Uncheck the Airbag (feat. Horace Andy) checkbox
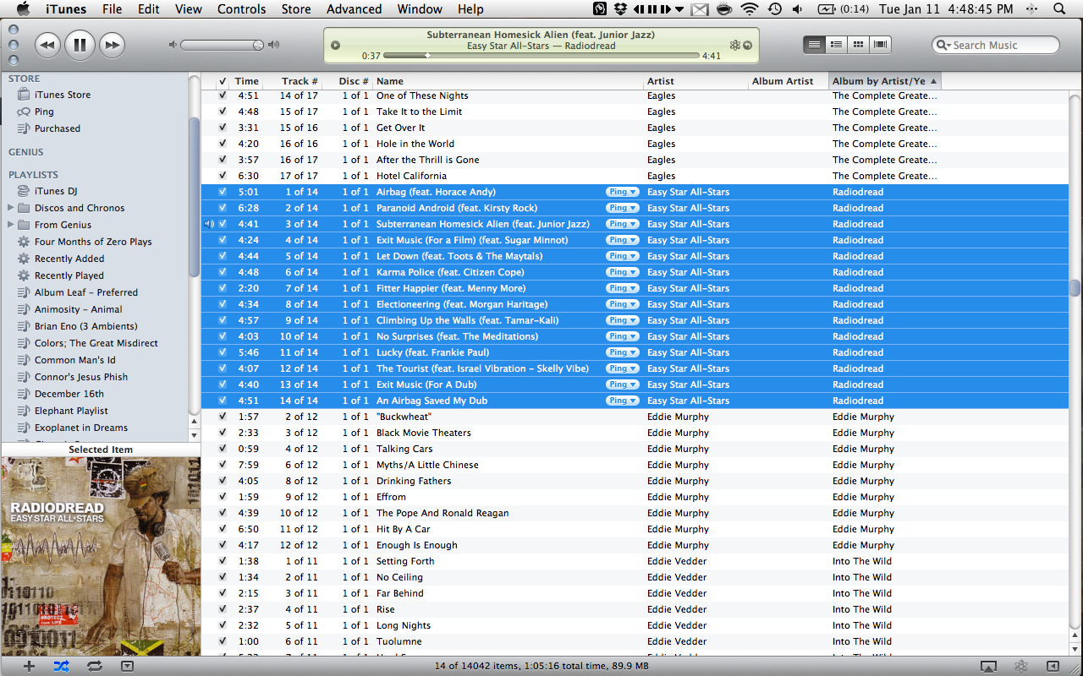The width and height of the screenshot is (1083, 676). [x=223, y=192]
